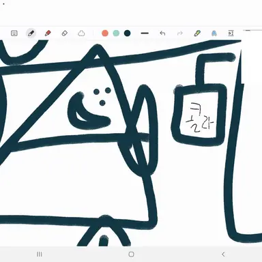
Task: Tap the easy writing pad icon
Action: coord(231,33)
